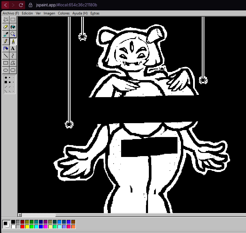Open the Ver menu
246x233 pixels.
(x=38, y=13)
